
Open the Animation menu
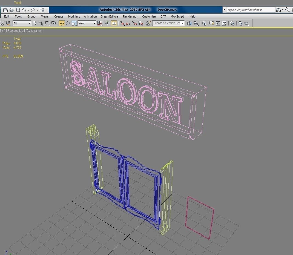[x=90, y=16]
